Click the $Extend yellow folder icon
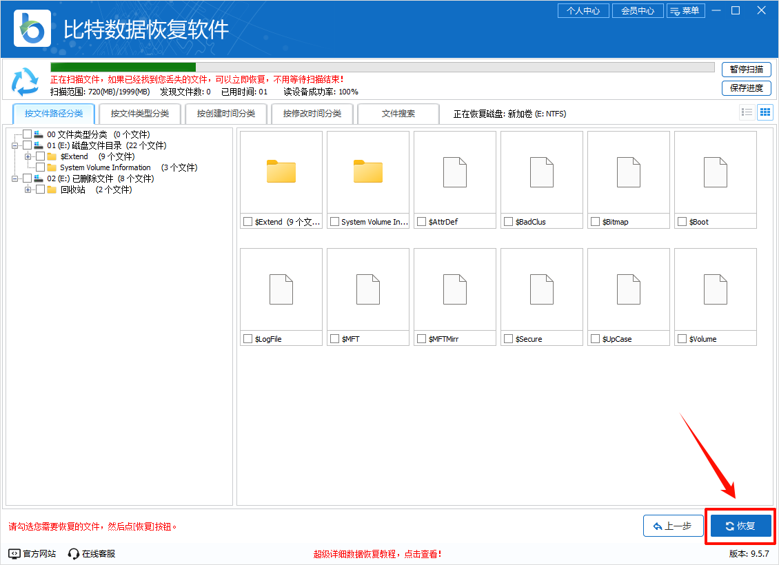779x565 pixels. 281,171
